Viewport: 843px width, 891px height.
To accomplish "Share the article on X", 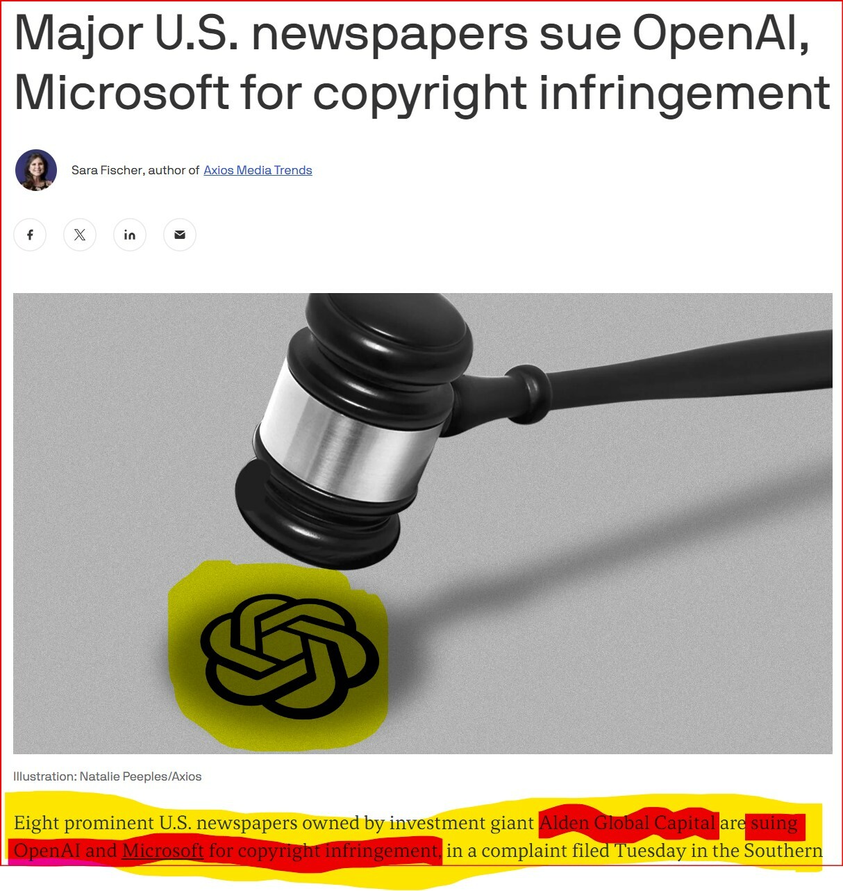I will click(x=80, y=235).
